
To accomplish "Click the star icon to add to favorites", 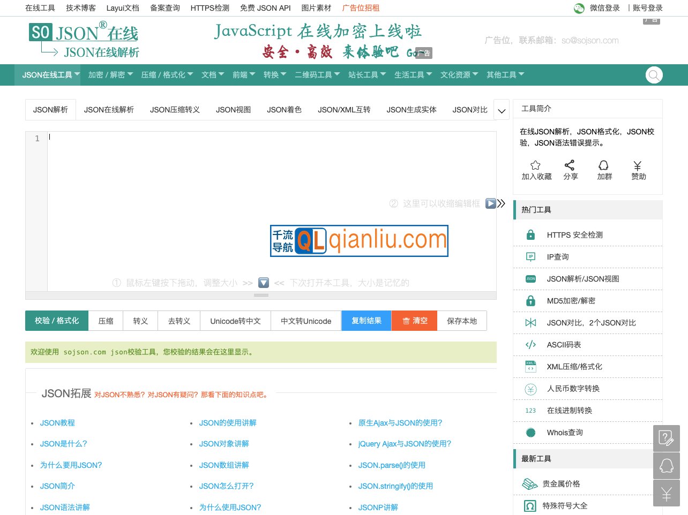I will pyautogui.click(x=536, y=165).
